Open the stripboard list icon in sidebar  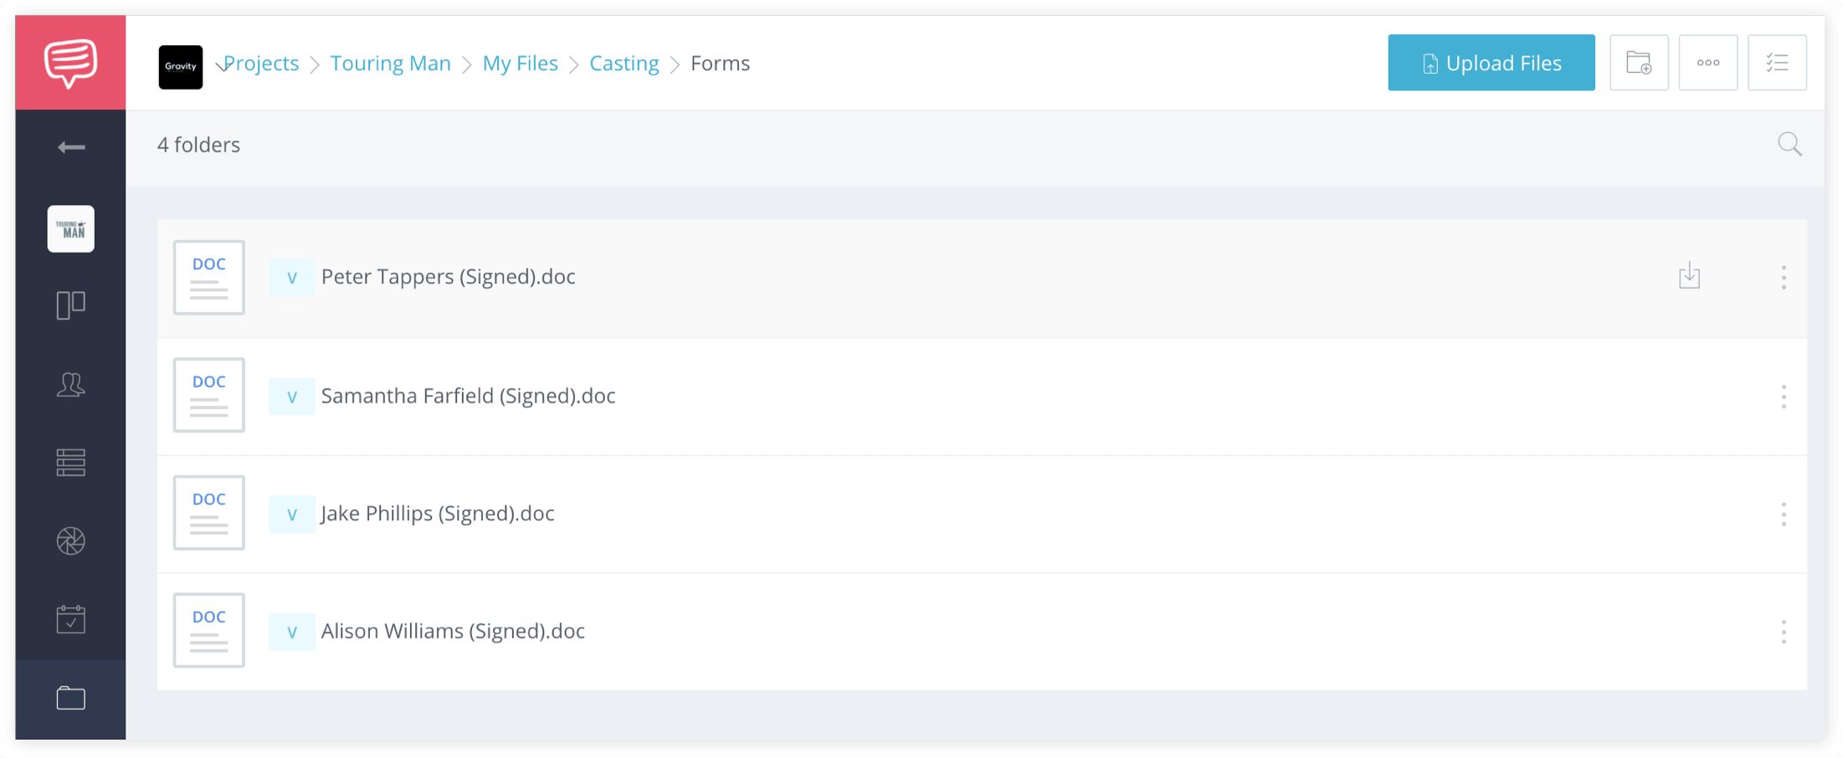pos(71,463)
